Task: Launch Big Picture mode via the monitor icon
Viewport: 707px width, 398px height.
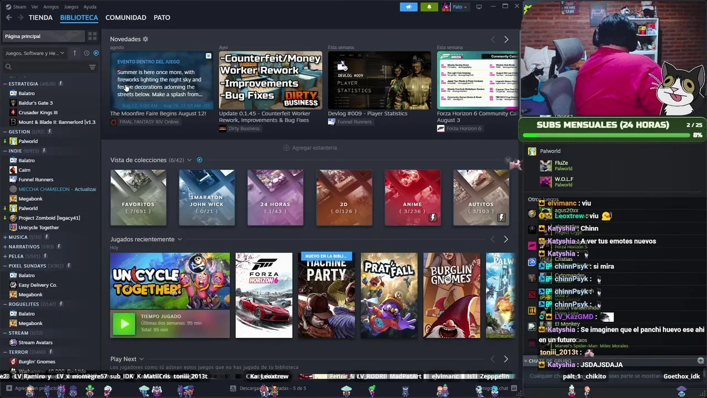Action: [x=479, y=7]
